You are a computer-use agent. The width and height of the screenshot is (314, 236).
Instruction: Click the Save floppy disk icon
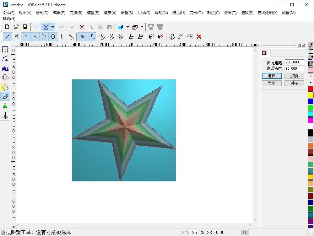click(x=25, y=27)
